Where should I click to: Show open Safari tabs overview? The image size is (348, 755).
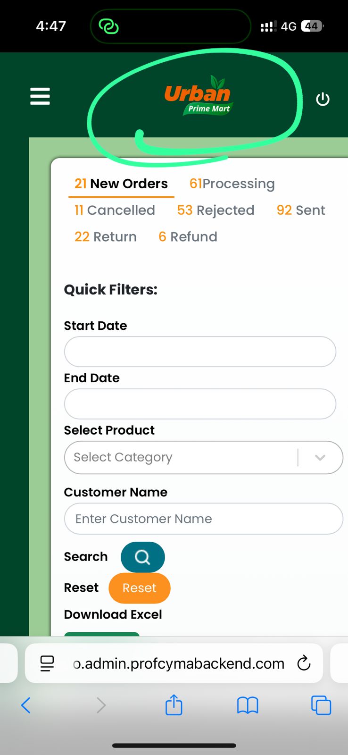point(321,705)
